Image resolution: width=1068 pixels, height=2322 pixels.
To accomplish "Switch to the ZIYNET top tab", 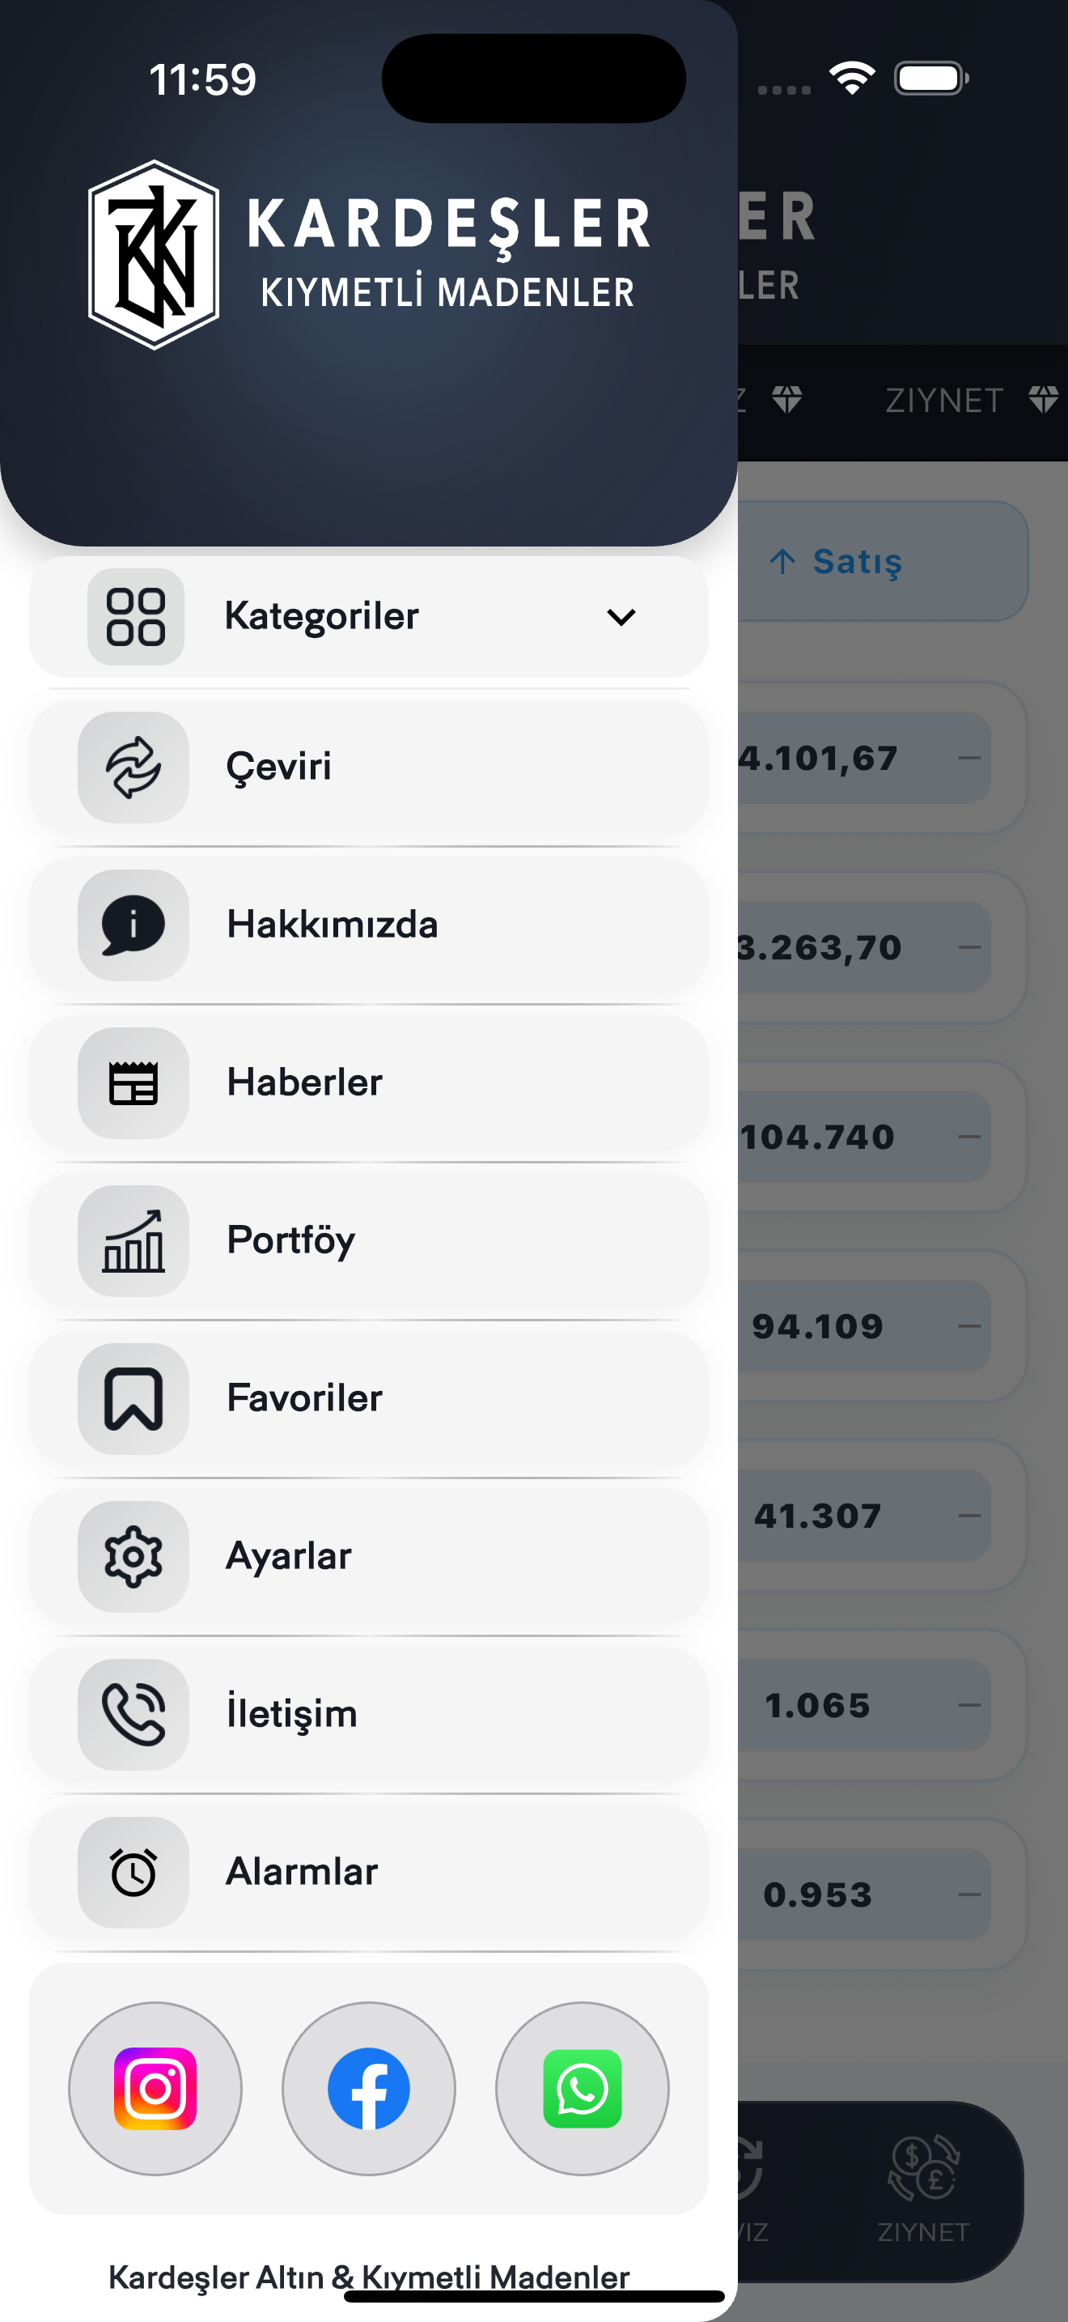I will pyautogui.click(x=971, y=399).
